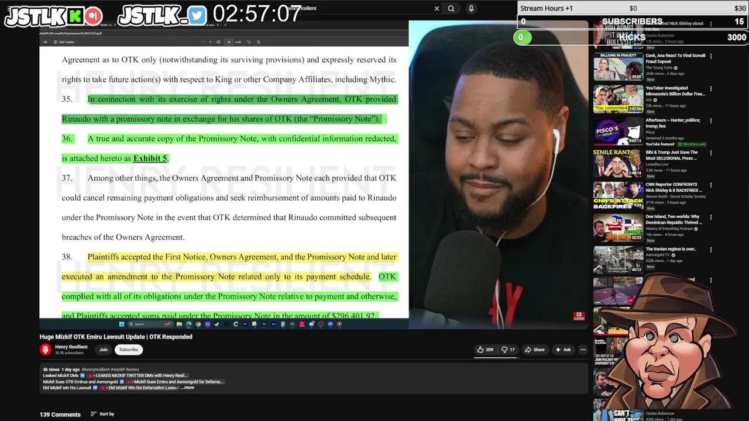Expand description with ...more
The height and width of the screenshot is (421, 749).
tap(188, 388)
